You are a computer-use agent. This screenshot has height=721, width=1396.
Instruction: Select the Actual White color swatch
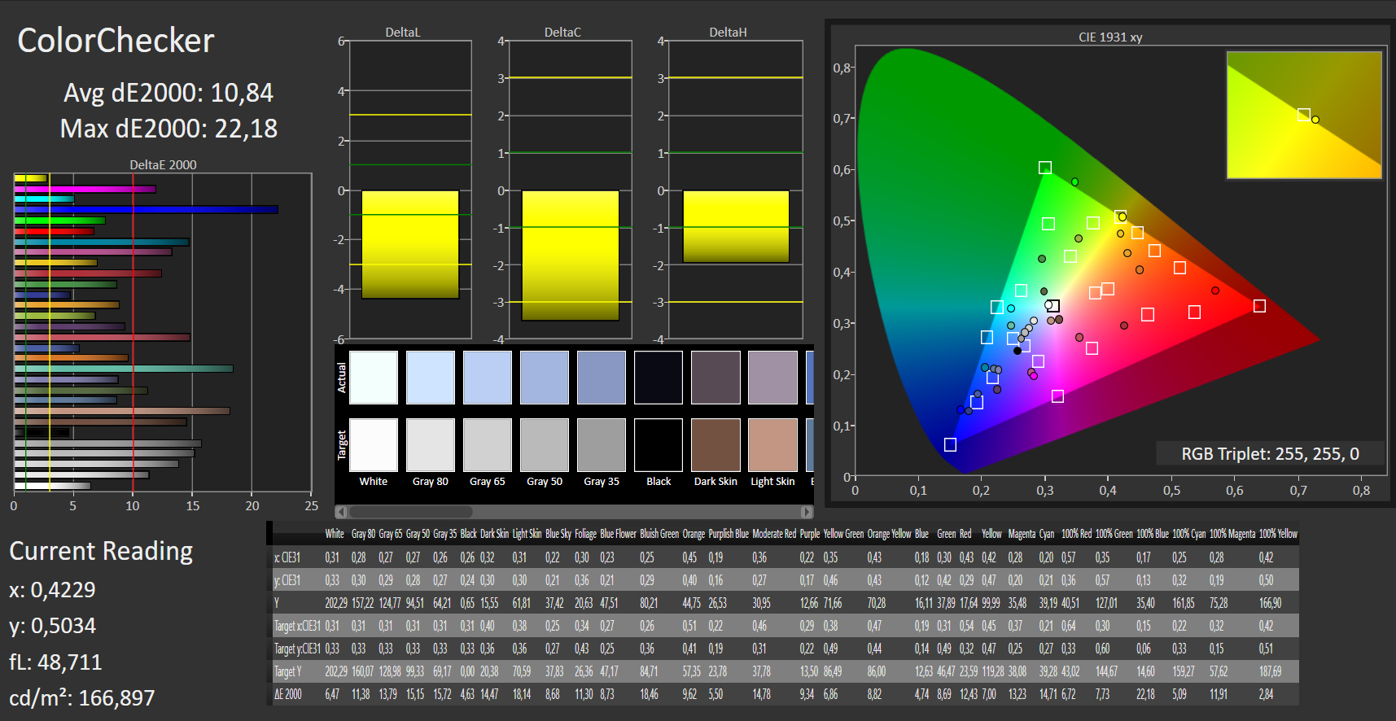pyautogui.click(x=374, y=378)
